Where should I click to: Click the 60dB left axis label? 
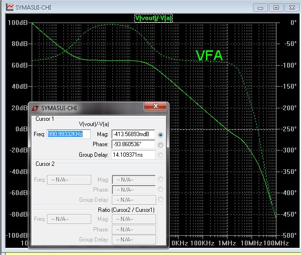[x=20, y=65]
